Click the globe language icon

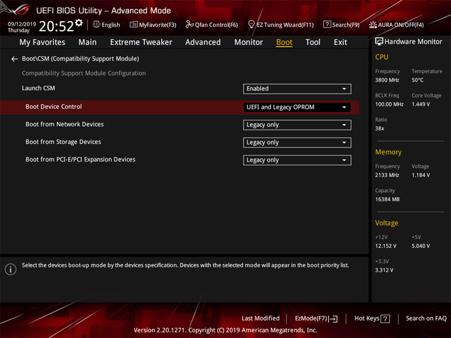coord(96,24)
